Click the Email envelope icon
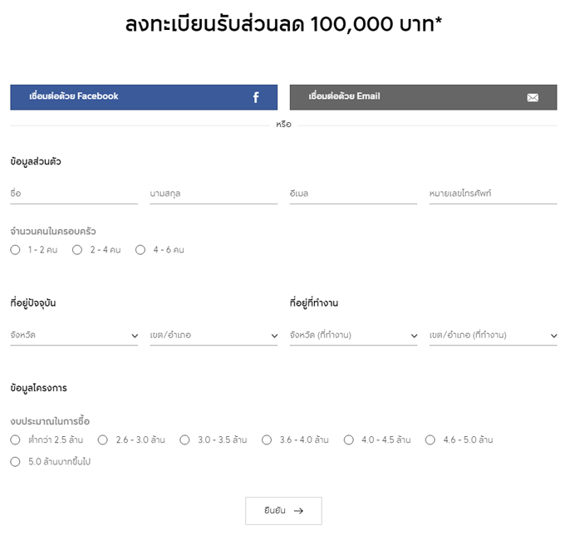Screen dimensions: 565x540 tap(533, 97)
